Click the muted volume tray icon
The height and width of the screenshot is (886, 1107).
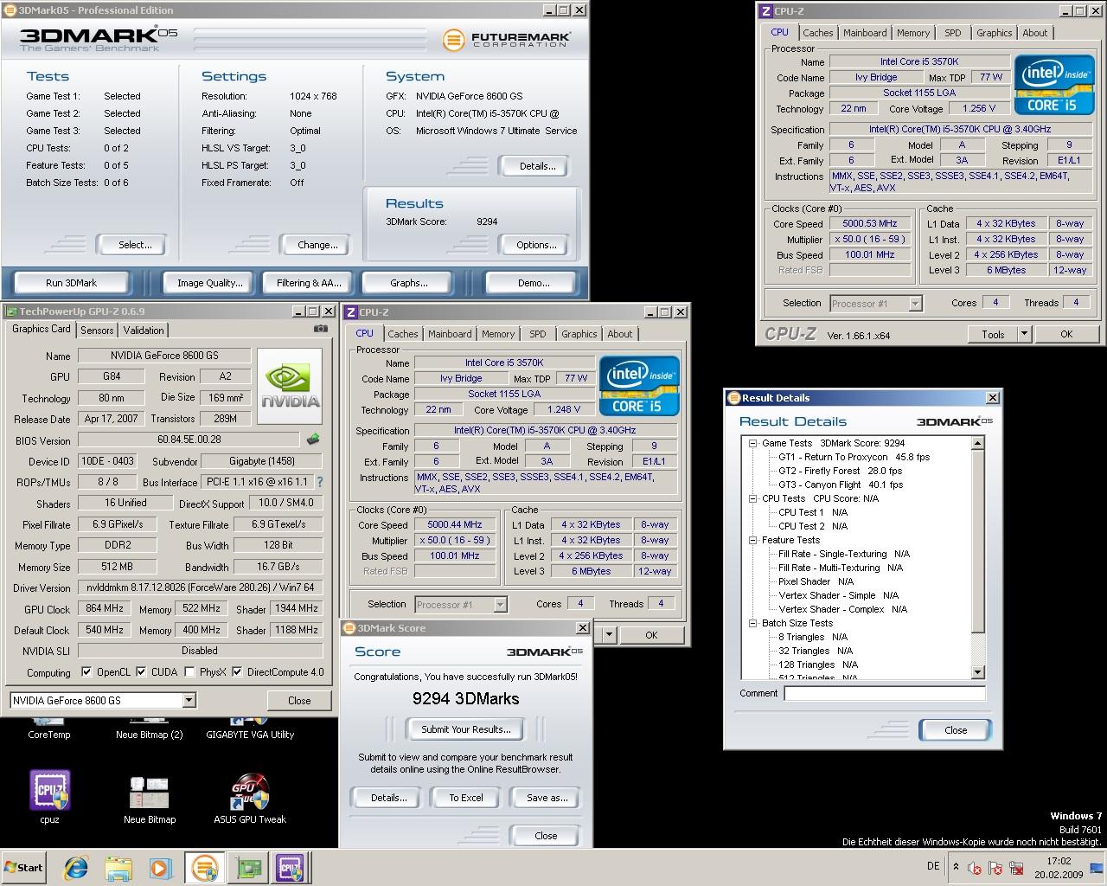[975, 868]
